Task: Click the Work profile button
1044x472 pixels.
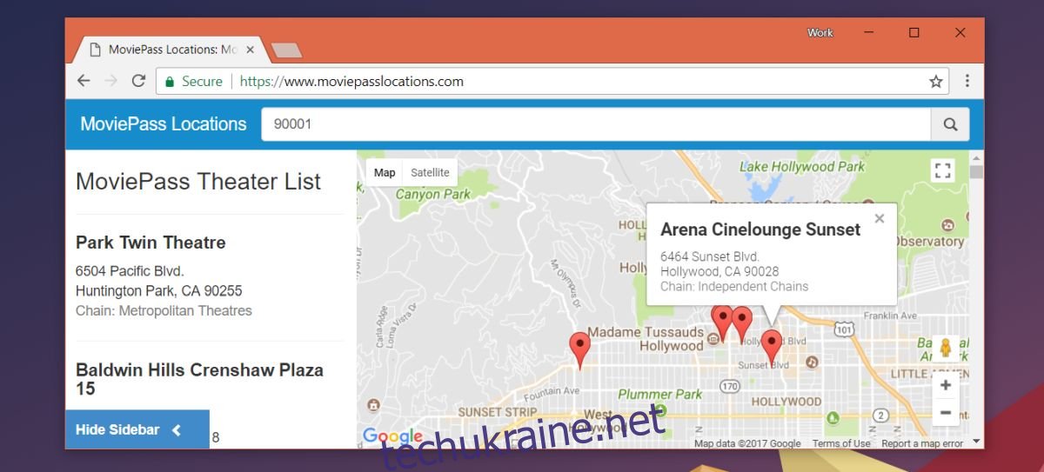Action: pyautogui.click(x=820, y=32)
